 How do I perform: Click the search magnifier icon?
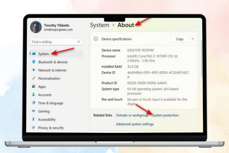point(79,42)
